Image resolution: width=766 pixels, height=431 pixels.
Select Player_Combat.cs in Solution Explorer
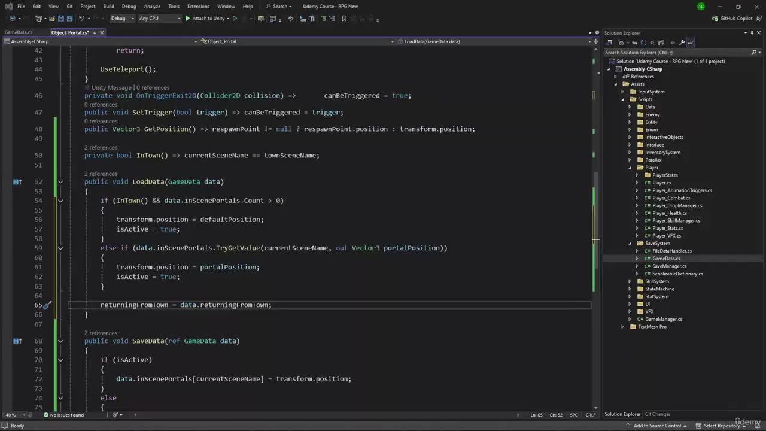671,198
